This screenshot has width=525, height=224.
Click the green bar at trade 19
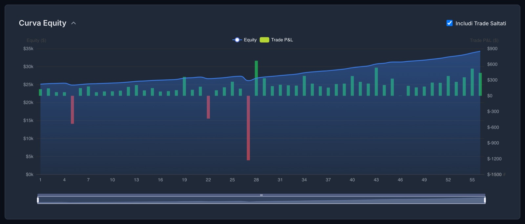click(184, 86)
